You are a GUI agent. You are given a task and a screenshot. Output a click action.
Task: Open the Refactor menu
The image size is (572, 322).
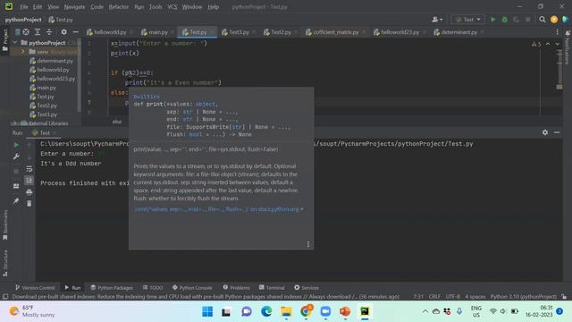pos(119,7)
